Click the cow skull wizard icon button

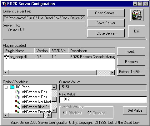(x=137, y=15)
